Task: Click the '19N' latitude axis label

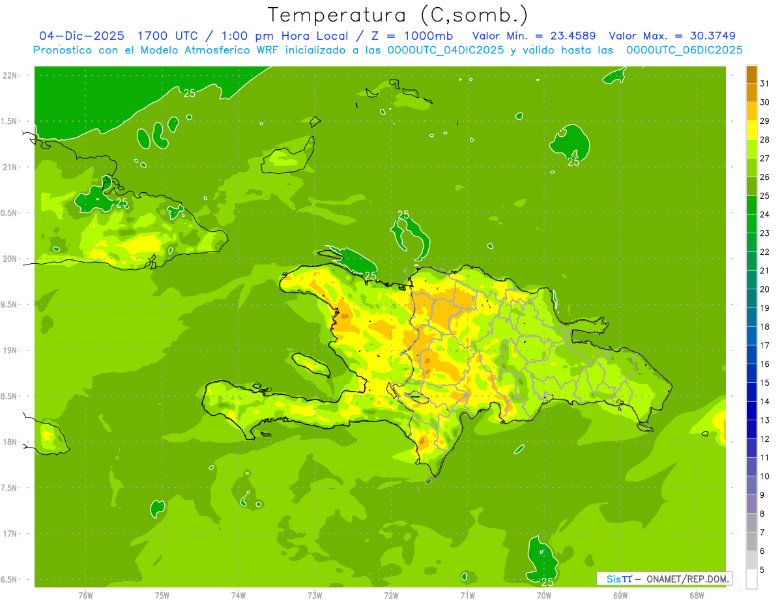Action: coord(10,351)
